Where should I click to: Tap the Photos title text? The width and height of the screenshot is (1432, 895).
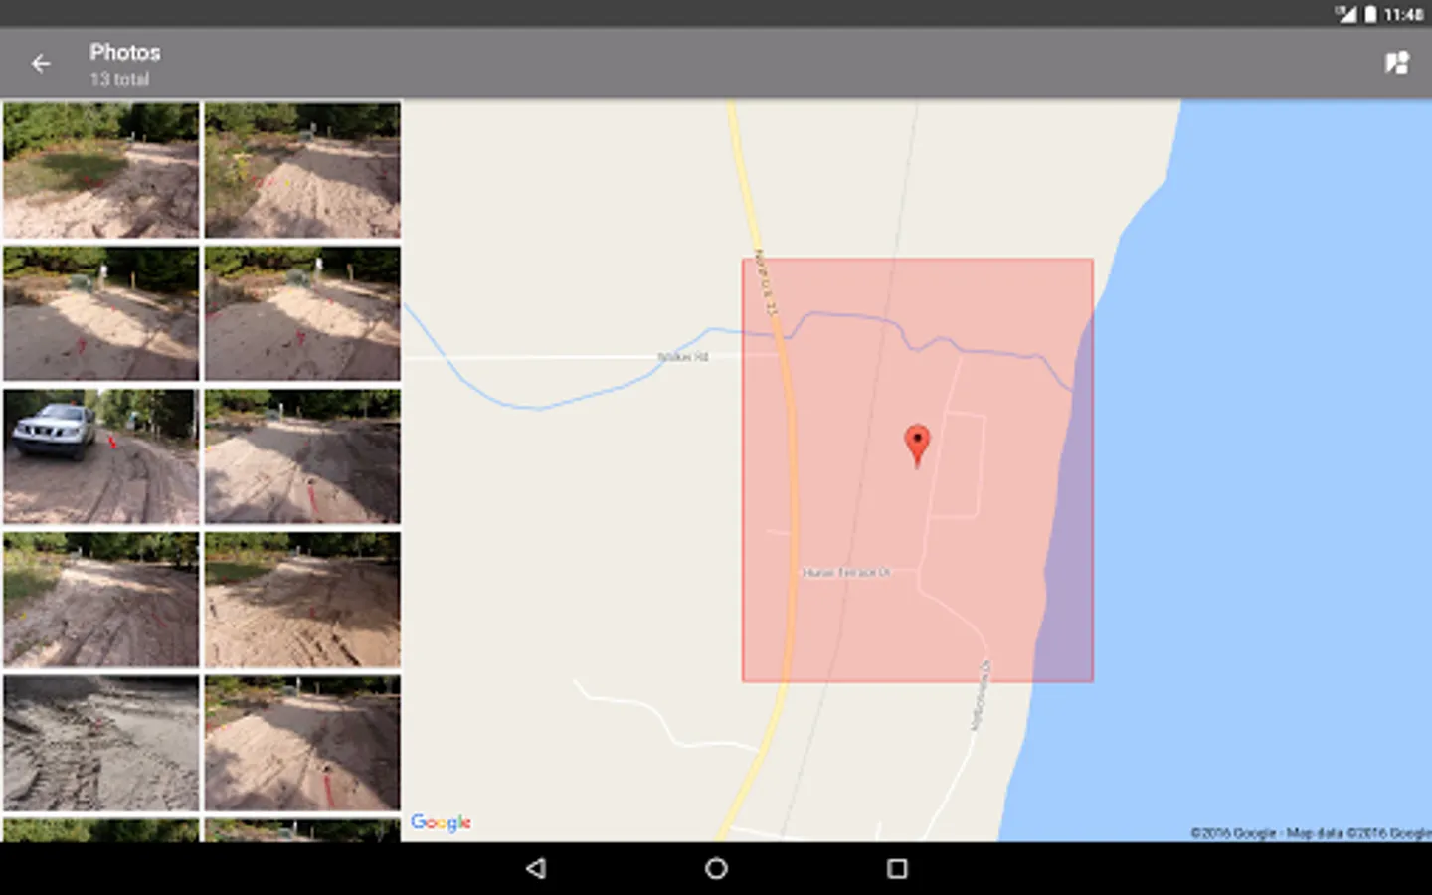point(125,52)
